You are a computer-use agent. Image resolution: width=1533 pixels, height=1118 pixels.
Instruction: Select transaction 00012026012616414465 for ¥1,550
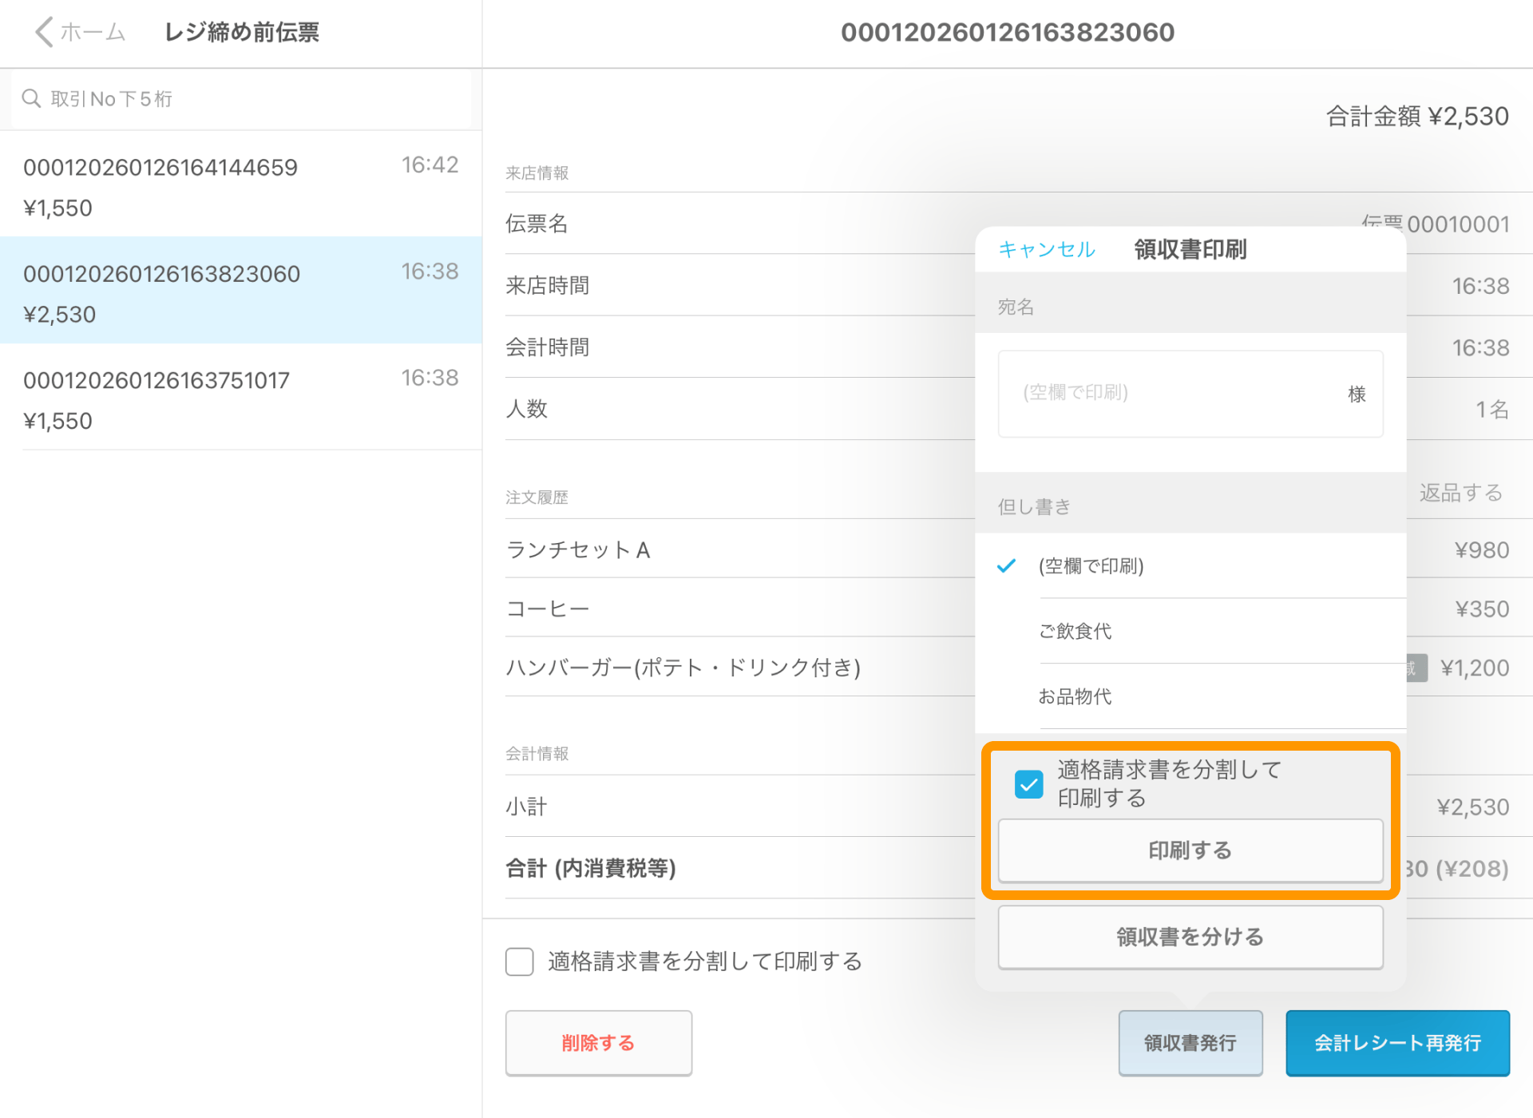(x=240, y=186)
